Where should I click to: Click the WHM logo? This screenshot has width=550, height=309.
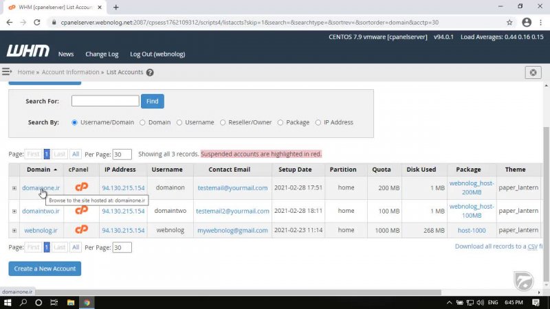tap(27, 52)
